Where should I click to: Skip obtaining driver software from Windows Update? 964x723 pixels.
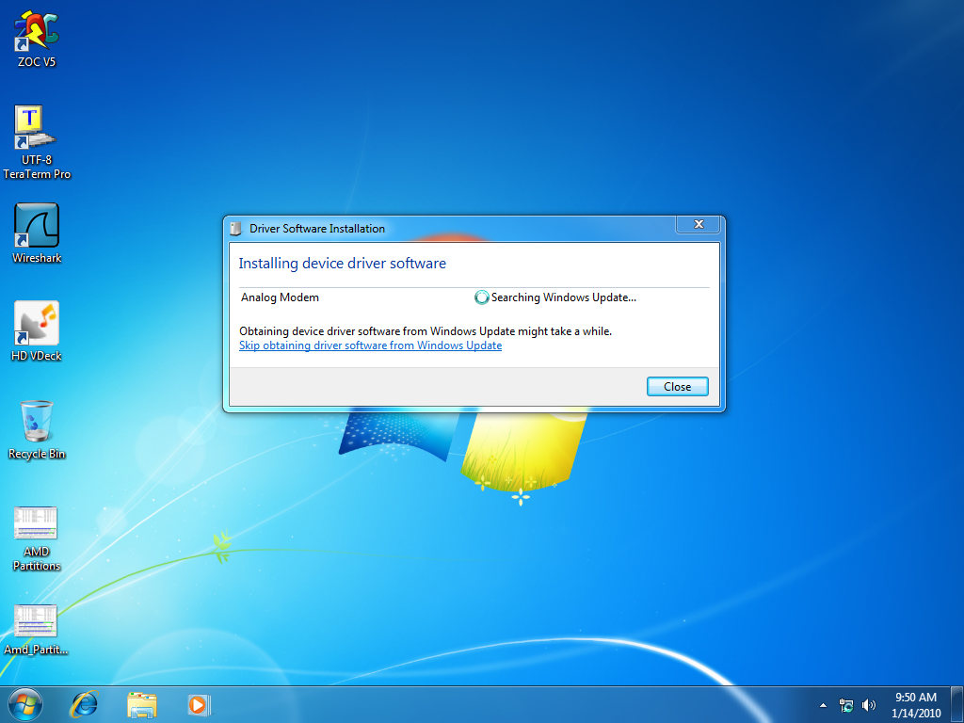[370, 345]
